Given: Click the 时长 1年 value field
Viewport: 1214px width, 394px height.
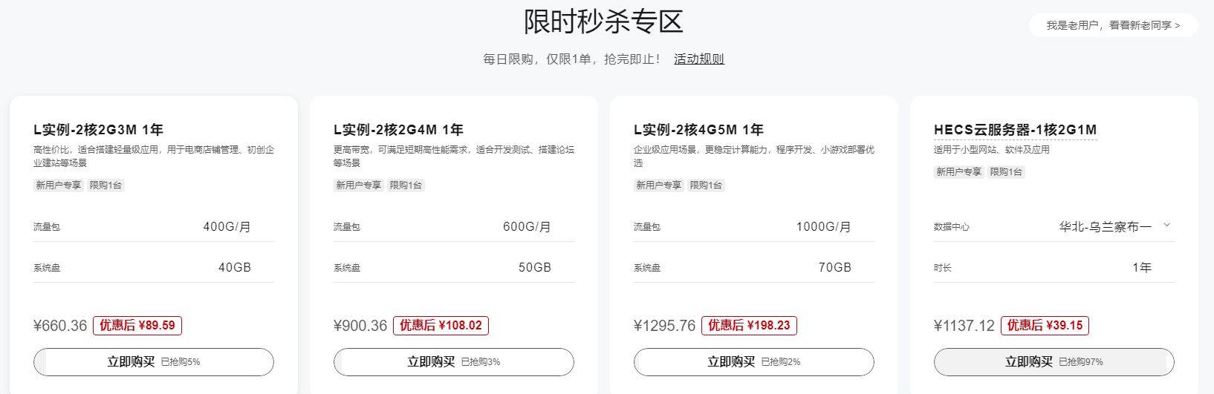Looking at the screenshot, I should click(x=1141, y=267).
